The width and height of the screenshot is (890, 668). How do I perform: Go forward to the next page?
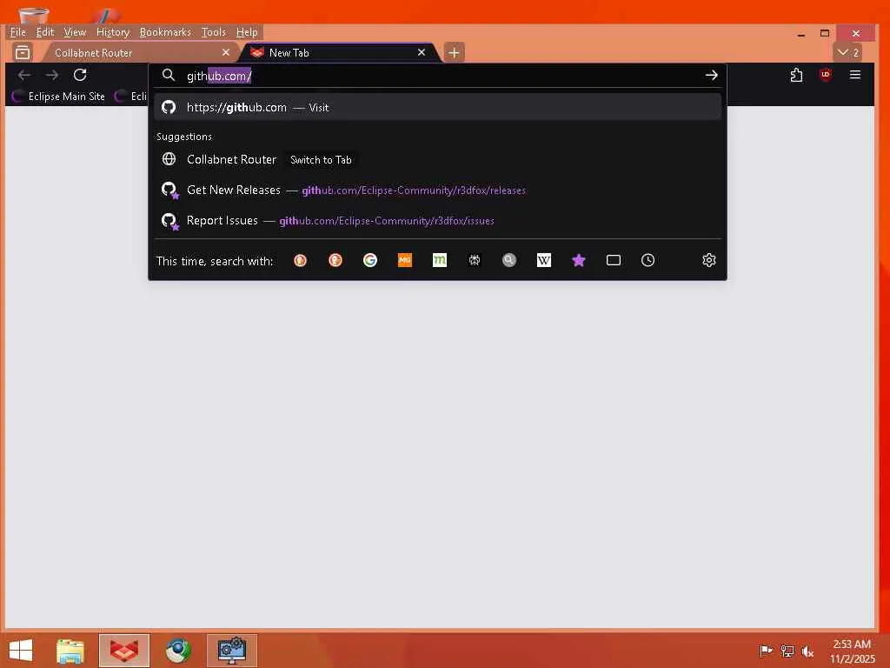[x=51, y=75]
